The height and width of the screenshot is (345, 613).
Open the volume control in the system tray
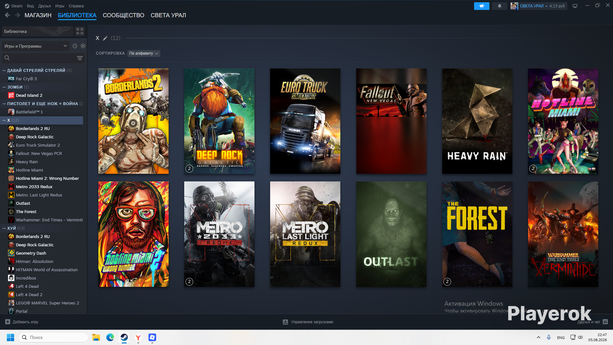tap(581, 337)
